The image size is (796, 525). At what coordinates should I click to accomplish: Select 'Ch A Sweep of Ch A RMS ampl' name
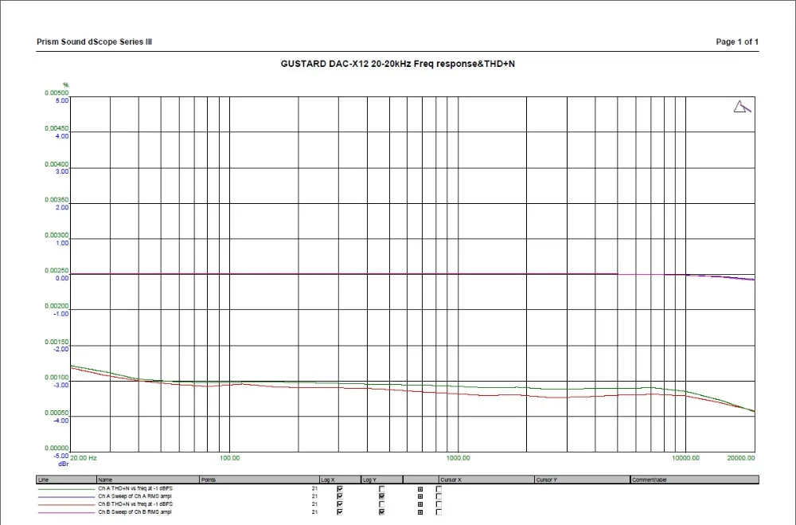(x=135, y=496)
